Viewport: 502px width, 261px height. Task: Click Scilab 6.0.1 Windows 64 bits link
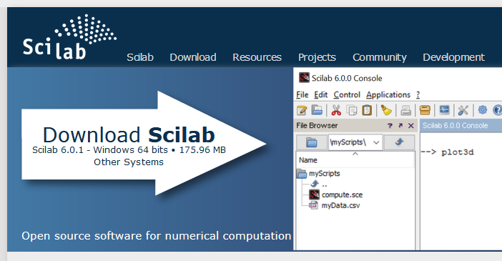click(129, 150)
